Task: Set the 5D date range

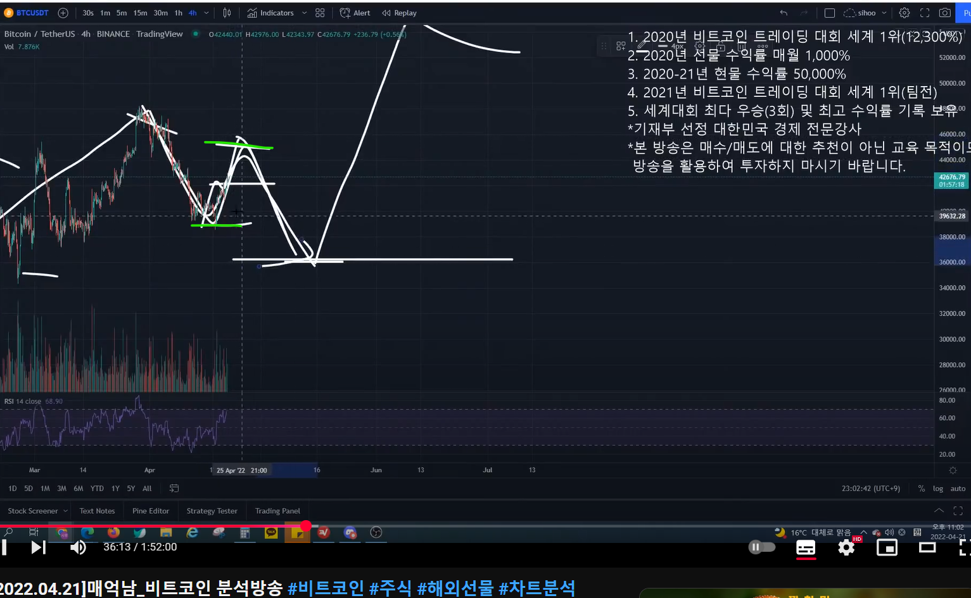Action: click(x=29, y=489)
